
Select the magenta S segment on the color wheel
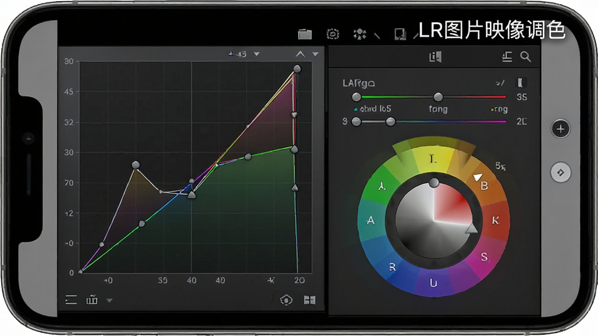tap(483, 256)
